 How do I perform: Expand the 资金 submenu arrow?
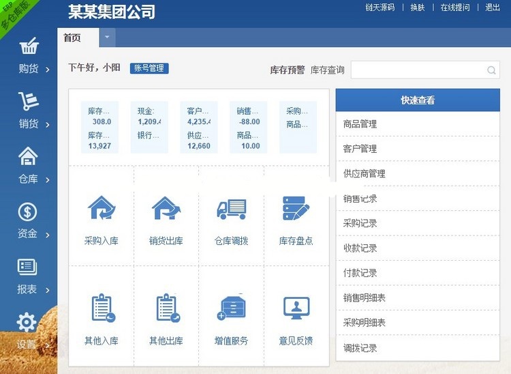(x=48, y=235)
